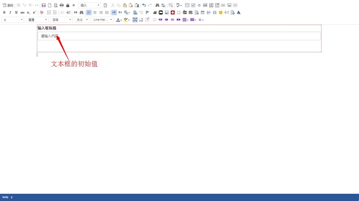The height and width of the screenshot is (201, 359).
Task: Click the Save disk icon
Action: [44, 5]
